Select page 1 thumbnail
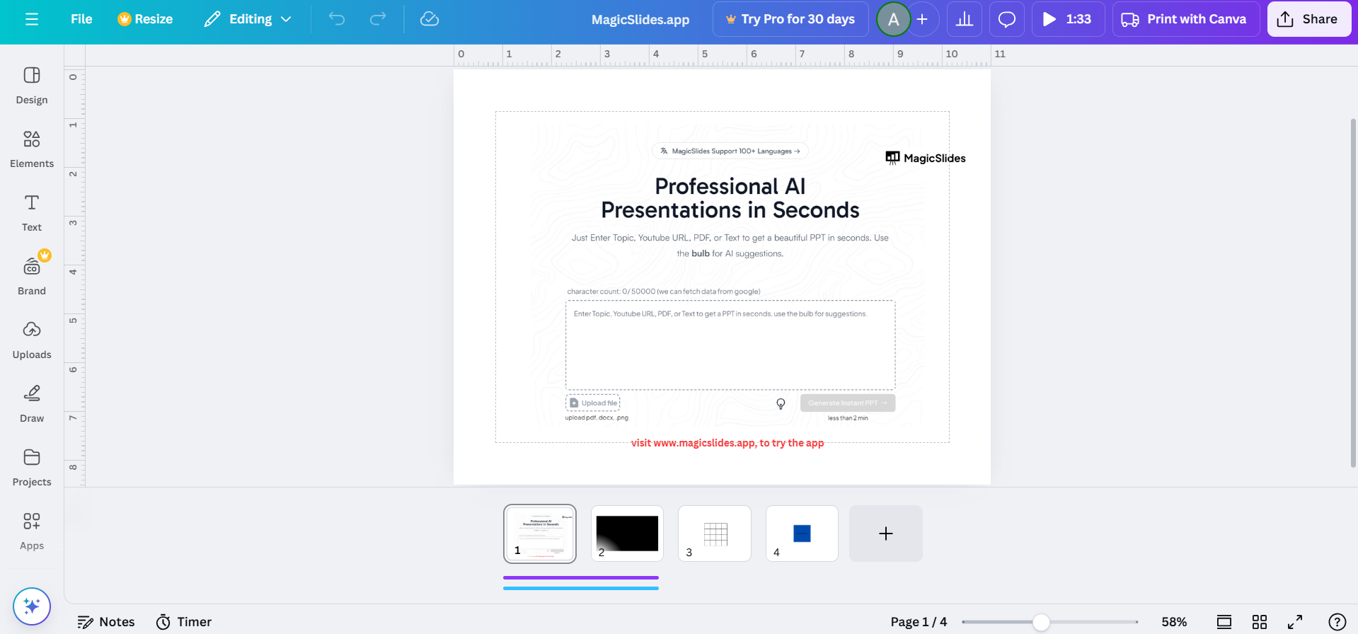Viewport: 1358px width, 634px height. [540, 534]
